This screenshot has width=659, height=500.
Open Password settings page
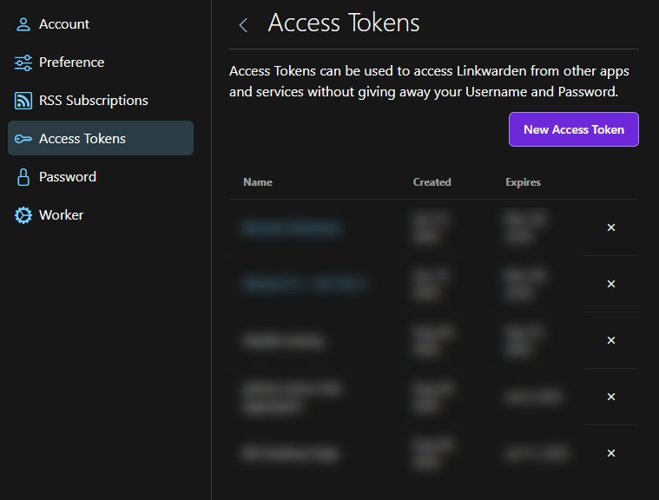pos(101,177)
